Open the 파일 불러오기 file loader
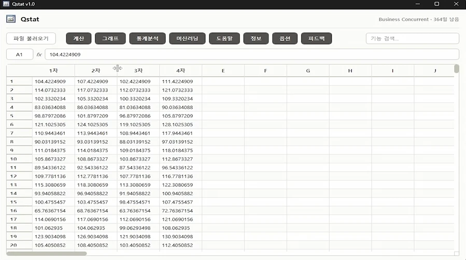The width and height of the screenshot is (466, 260). pos(31,38)
